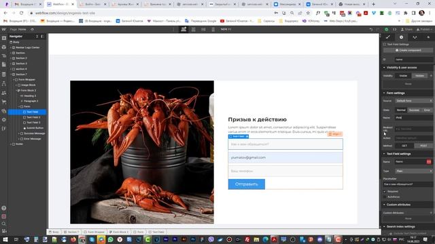Open the export code icon
This screenshot has width=435, height=244.
tap(394, 29)
